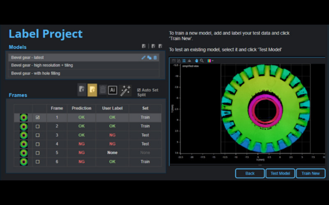Select the magnifier zoom tool in viewer toolbar
This screenshot has width=329, height=205.
pyautogui.click(x=202, y=61)
